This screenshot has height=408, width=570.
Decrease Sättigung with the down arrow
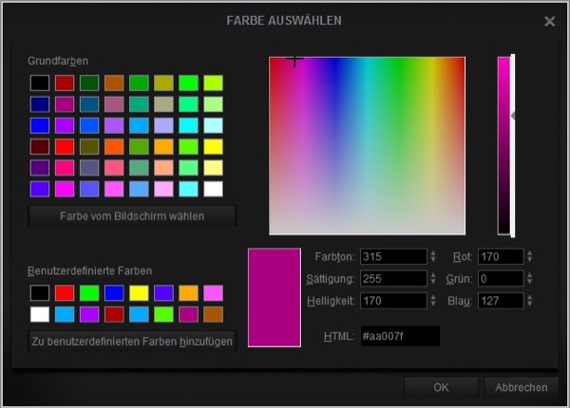click(433, 282)
